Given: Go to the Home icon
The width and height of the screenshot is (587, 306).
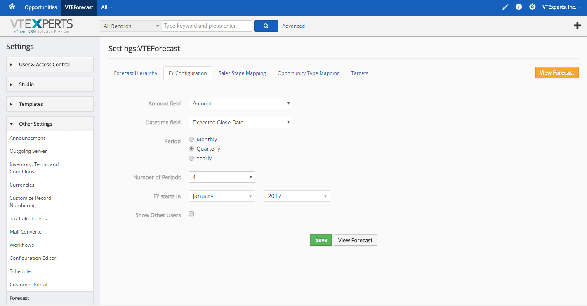Looking at the screenshot, I should pyautogui.click(x=12, y=7).
